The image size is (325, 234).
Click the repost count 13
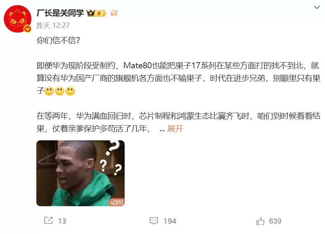pyautogui.click(x=62, y=221)
